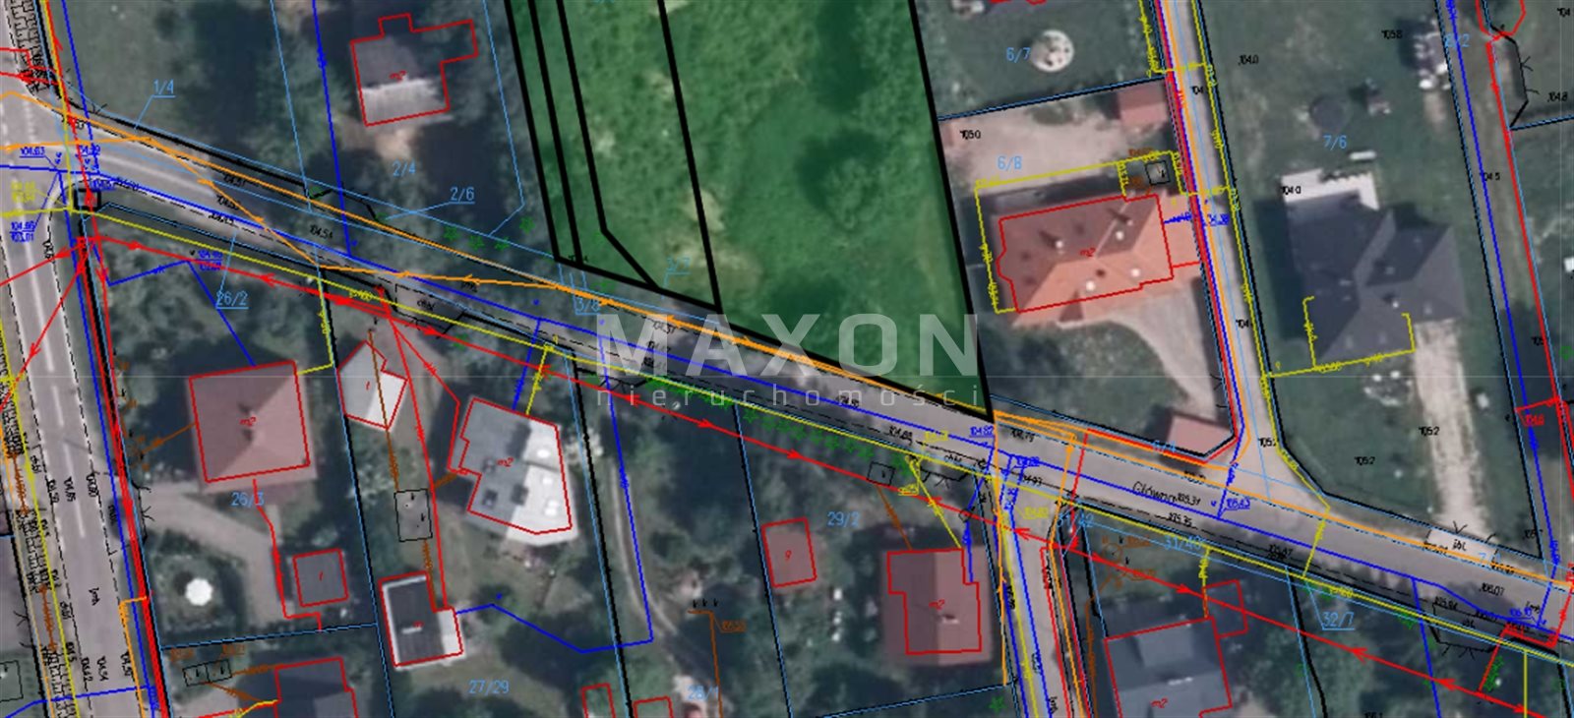
Task: Select the 6/8 parcel label
Action: (x=1009, y=163)
